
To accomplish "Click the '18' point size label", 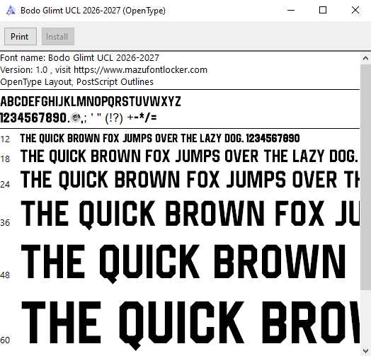I will click(x=5, y=159).
